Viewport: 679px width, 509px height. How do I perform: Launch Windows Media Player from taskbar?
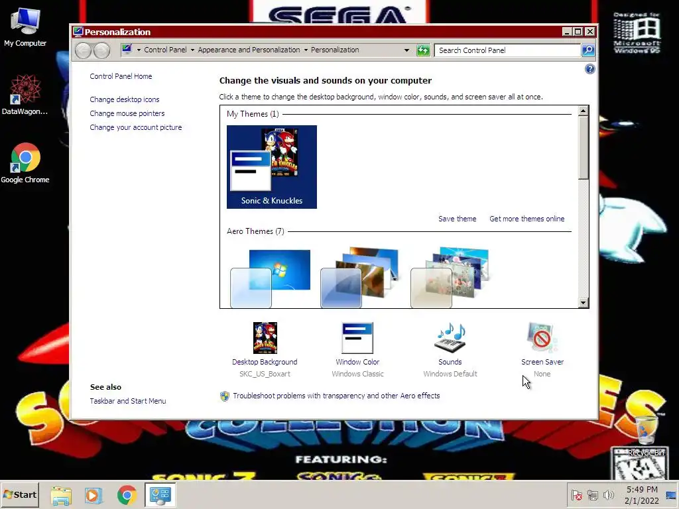93,495
